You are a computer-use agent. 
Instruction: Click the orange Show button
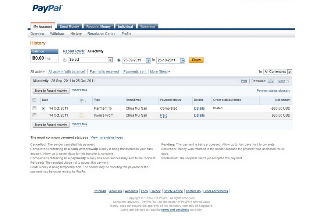tap(196, 60)
